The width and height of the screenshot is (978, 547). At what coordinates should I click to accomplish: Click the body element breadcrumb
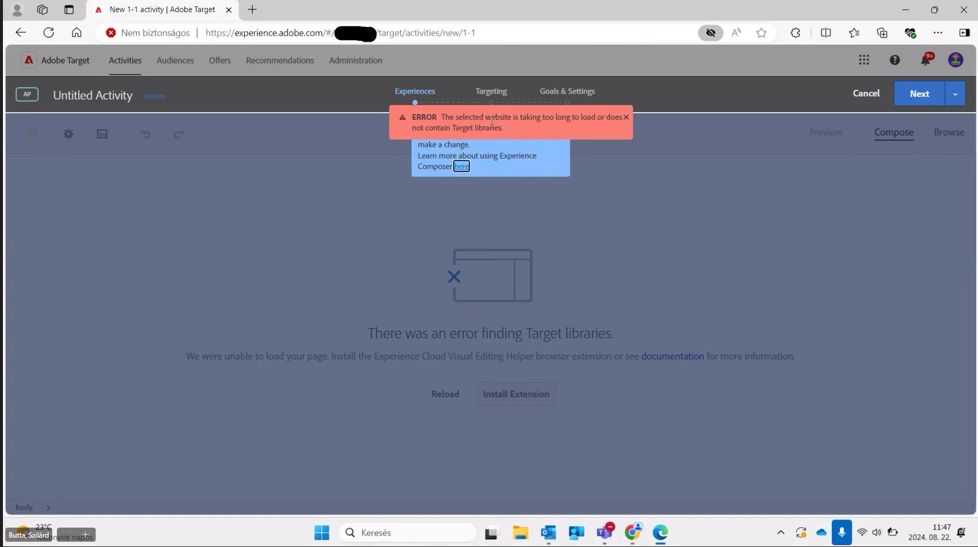[x=24, y=508]
